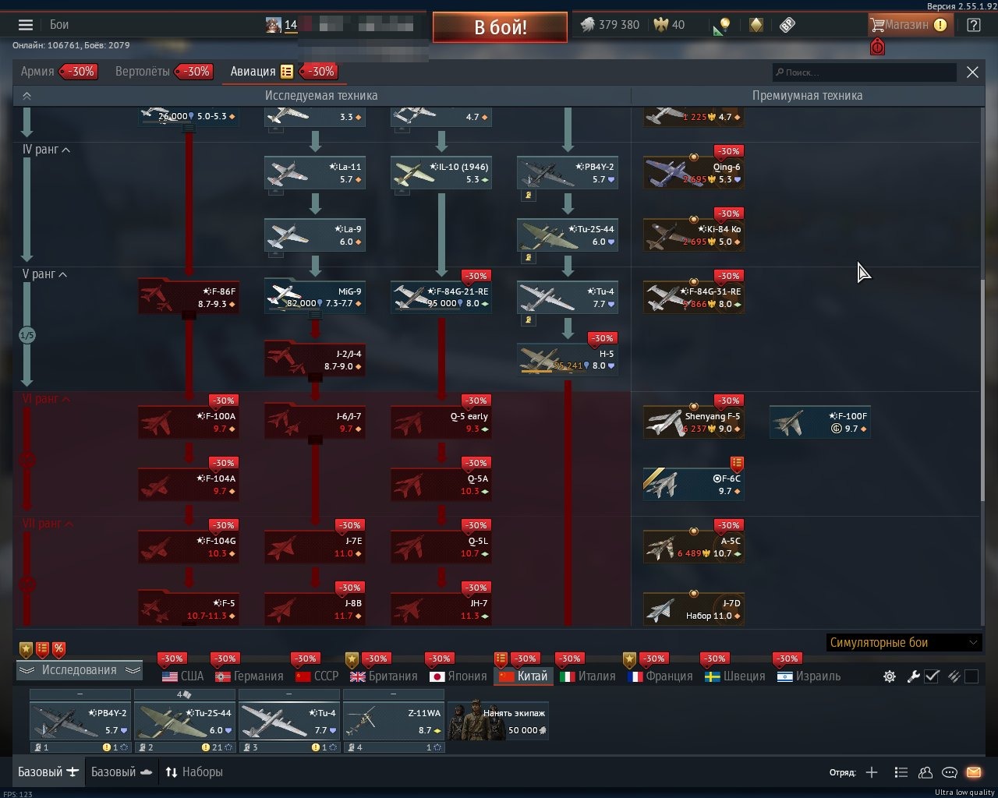Select the Базовый aircraft preset
The width and height of the screenshot is (998, 798).
tap(48, 772)
